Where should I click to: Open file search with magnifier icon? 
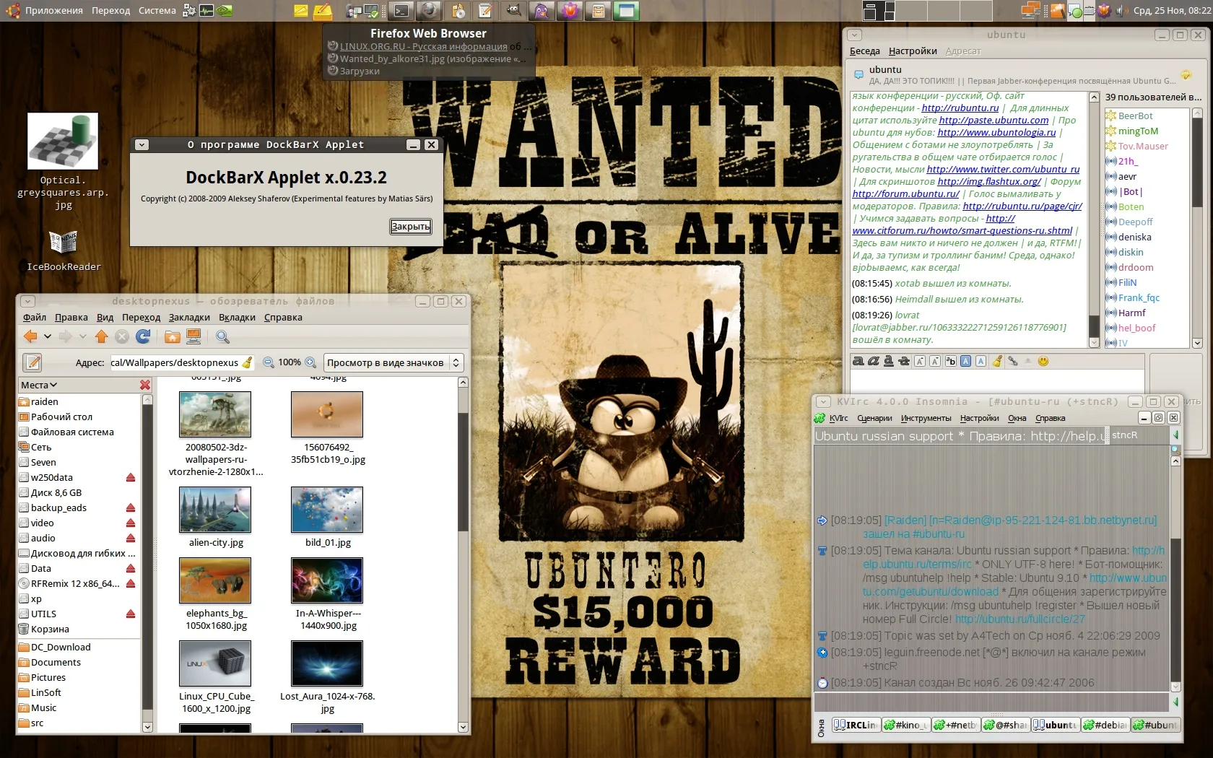click(222, 336)
